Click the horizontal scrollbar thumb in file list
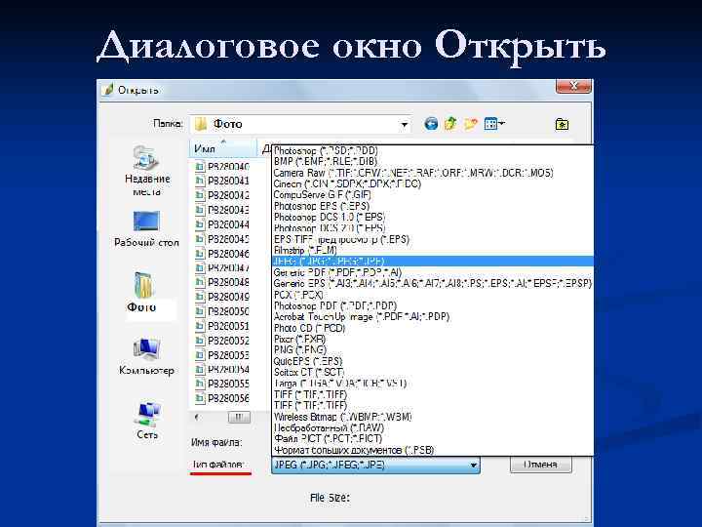This screenshot has height=527, width=702. click(239, 418)
